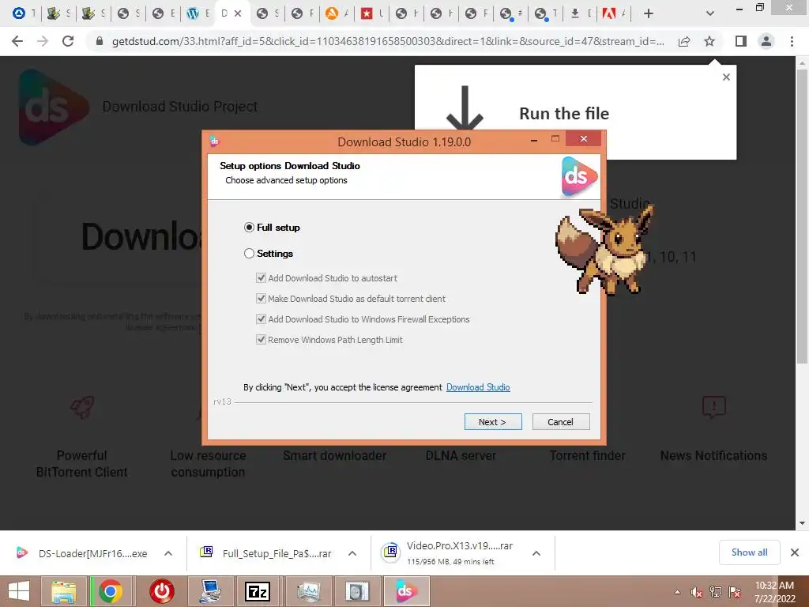The height and width of the screenshot is (607, 809).
Task: Open the Windows Start button
Action: point(19,591)
